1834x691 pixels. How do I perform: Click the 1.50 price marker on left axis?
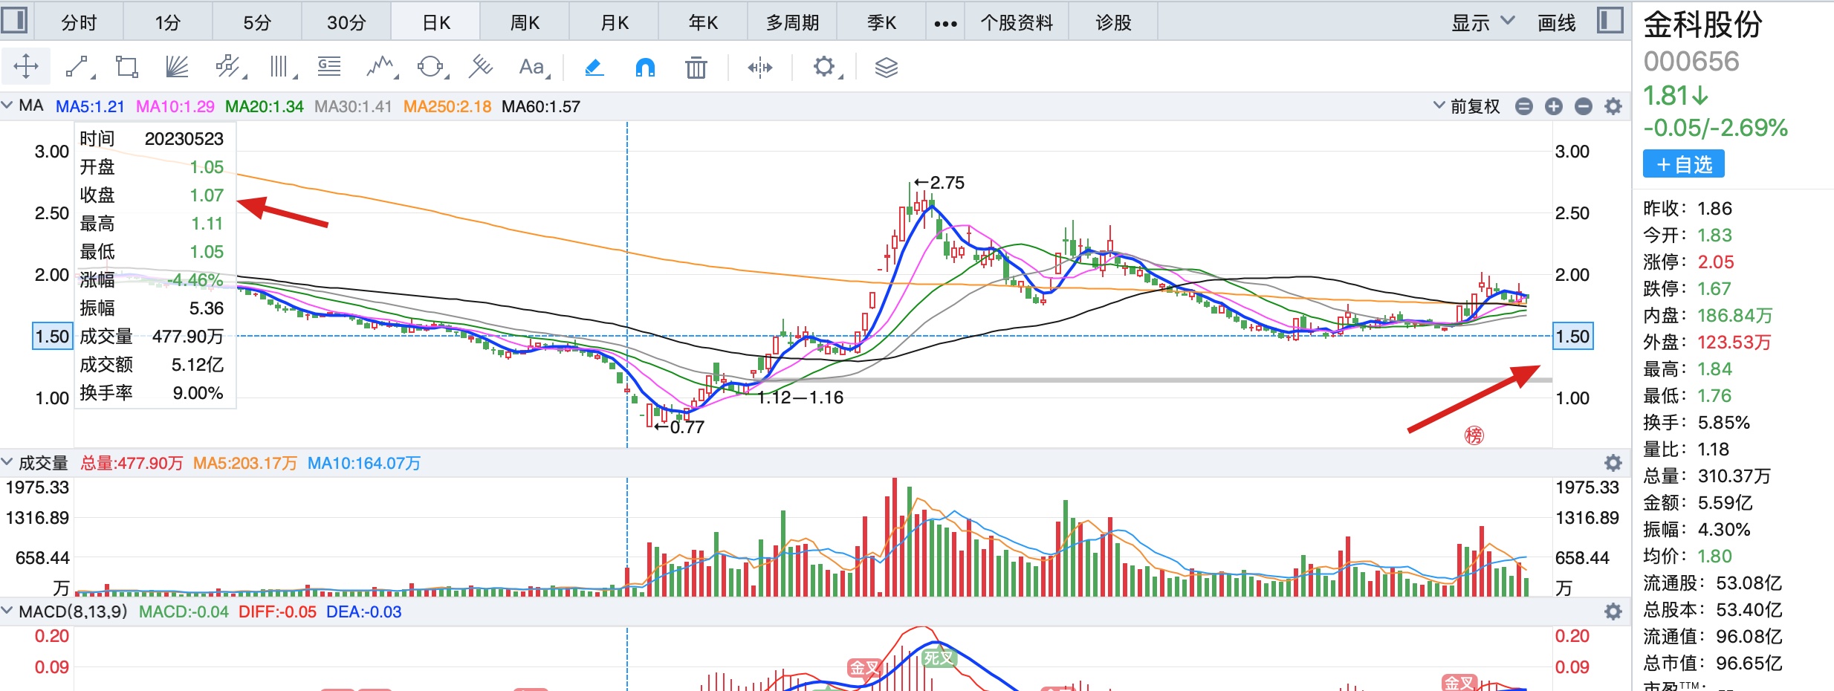coord(52,337)
